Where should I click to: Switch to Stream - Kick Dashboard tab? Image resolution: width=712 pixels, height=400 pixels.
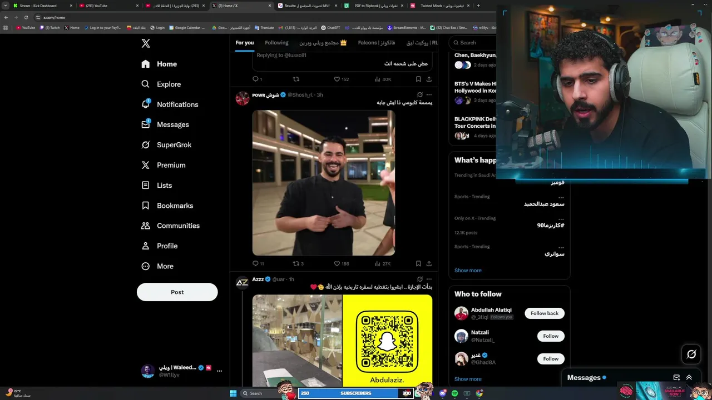click(43, 6)
